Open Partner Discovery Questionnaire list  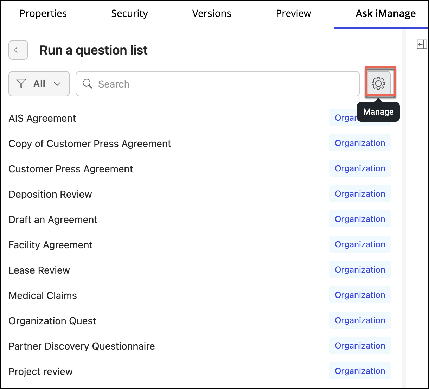click(82, 346)
